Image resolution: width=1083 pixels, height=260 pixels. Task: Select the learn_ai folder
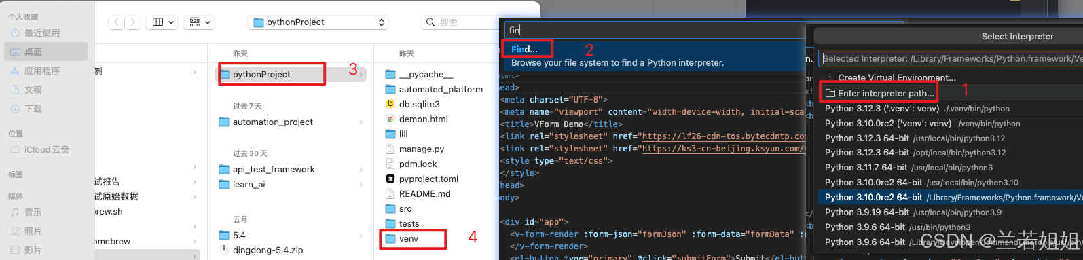tap(249, 184)
